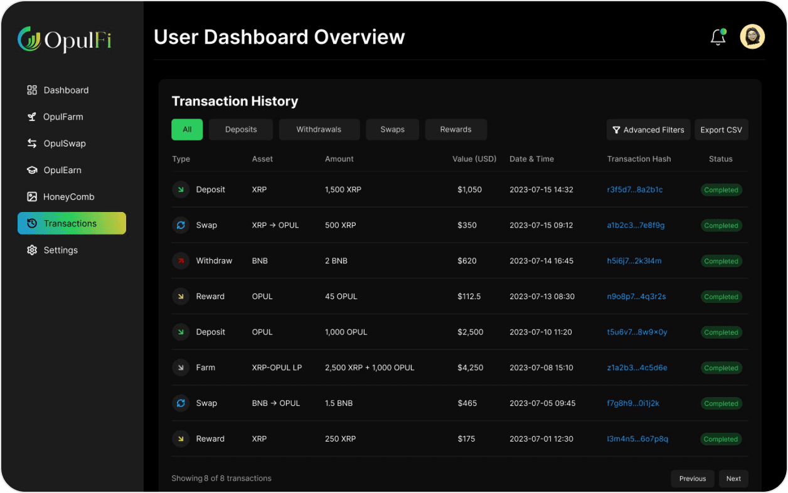The width and height of the screenshot is (788, 493).
Task: Open transaction hash z1a2b3...4c5d6e
Action: coord(637,368)
